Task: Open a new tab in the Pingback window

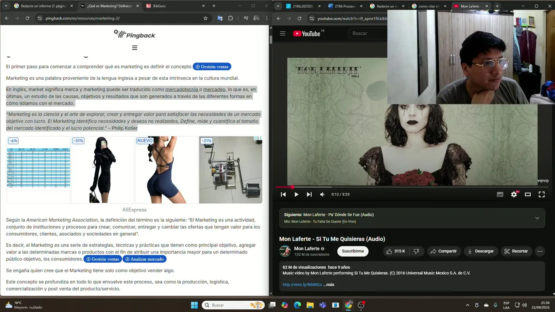Action: [214, 6]
